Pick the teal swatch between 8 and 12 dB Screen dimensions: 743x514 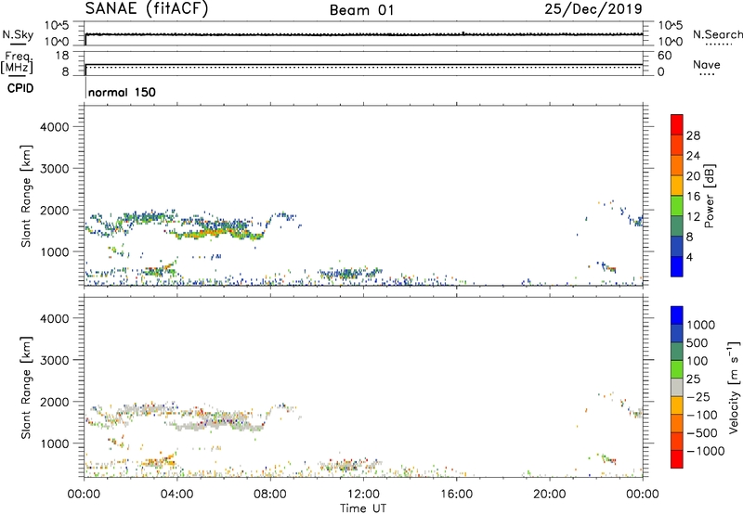point(677,225)
